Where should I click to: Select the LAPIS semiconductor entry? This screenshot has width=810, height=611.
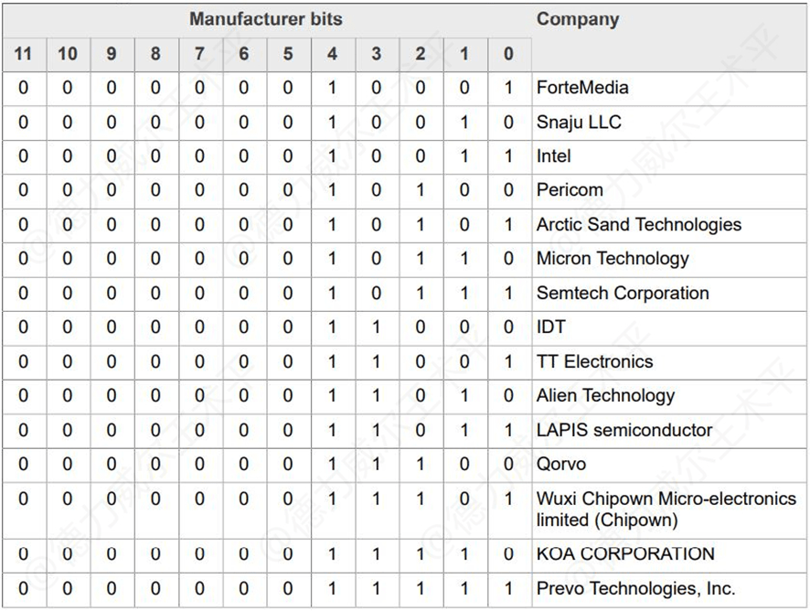pos(624,430)
